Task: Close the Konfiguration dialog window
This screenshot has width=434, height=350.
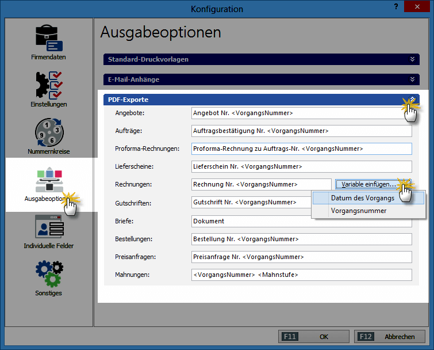Action: point(419,6)
